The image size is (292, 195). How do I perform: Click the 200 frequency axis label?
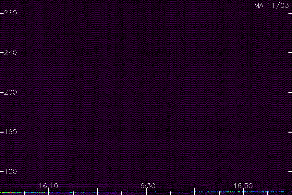[x=10, y=92]
